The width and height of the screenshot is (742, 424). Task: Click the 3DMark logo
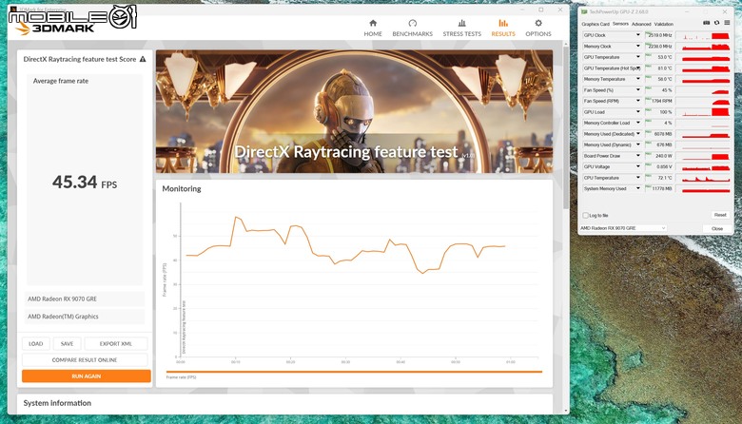54,29
